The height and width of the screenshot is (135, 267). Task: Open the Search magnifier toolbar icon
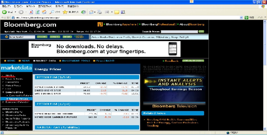pyautogui.click(x=52, y=12)
